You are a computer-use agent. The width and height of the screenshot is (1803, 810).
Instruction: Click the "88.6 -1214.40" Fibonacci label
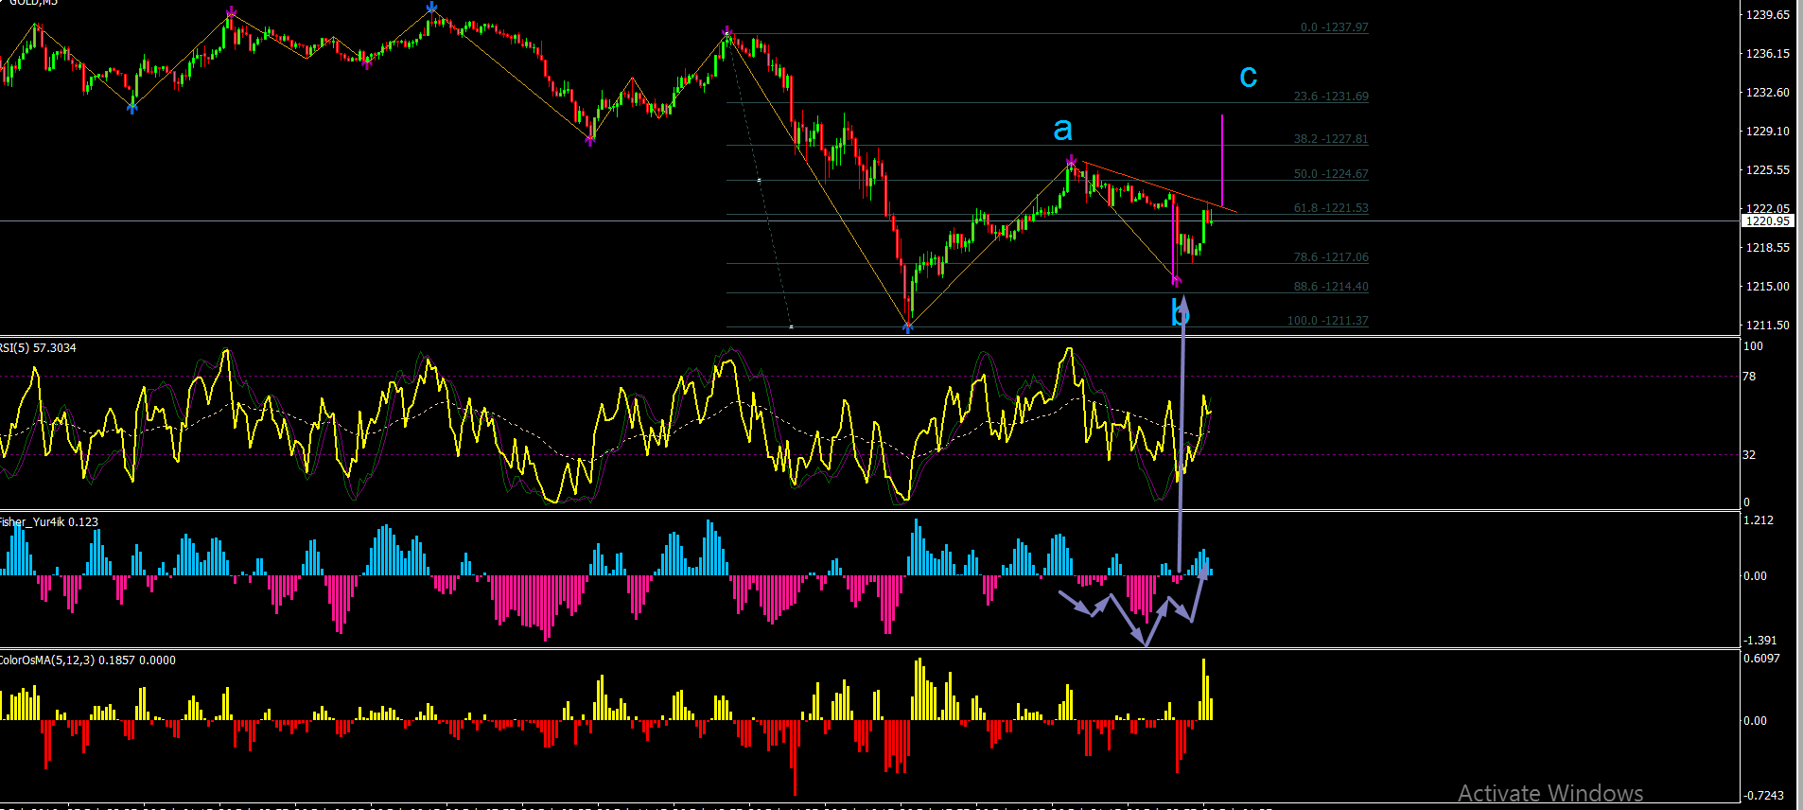tap(1331, 287)
